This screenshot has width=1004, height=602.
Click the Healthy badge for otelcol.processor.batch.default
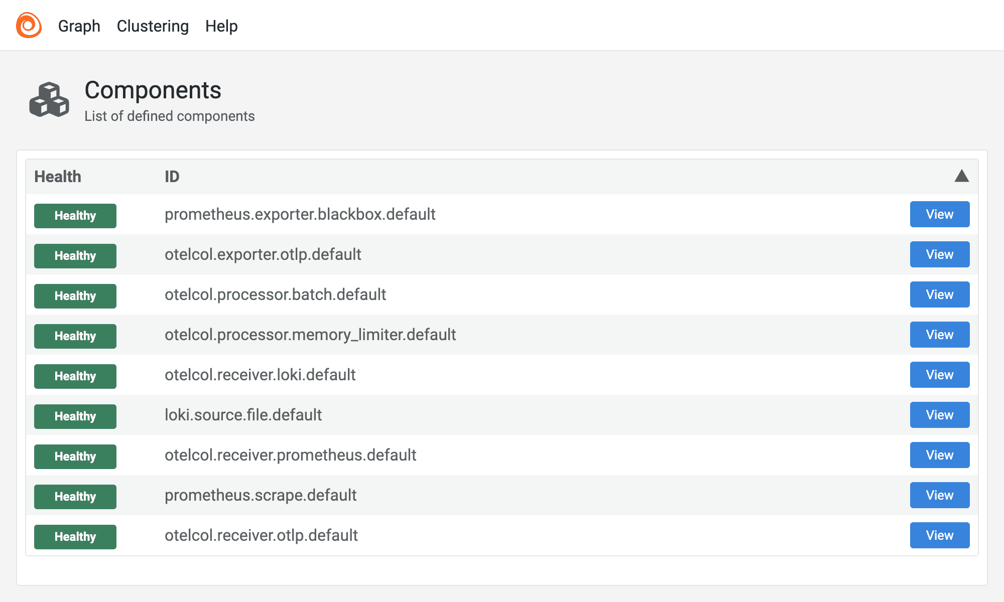pyautogui.click(x=75, y=295)
